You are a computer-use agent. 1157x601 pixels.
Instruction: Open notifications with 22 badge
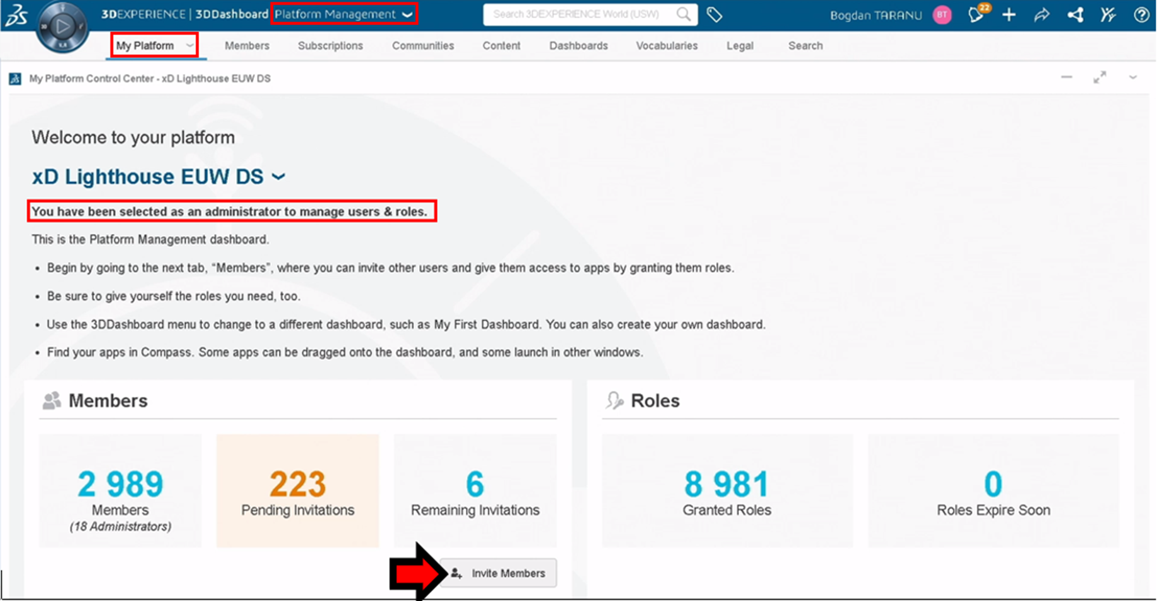(x=978, y=14)
